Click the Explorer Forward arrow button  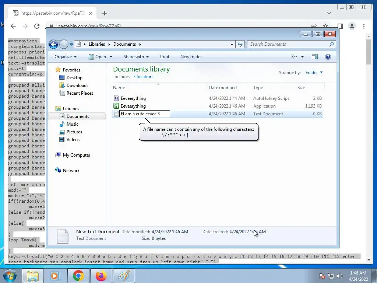[64, 44]
